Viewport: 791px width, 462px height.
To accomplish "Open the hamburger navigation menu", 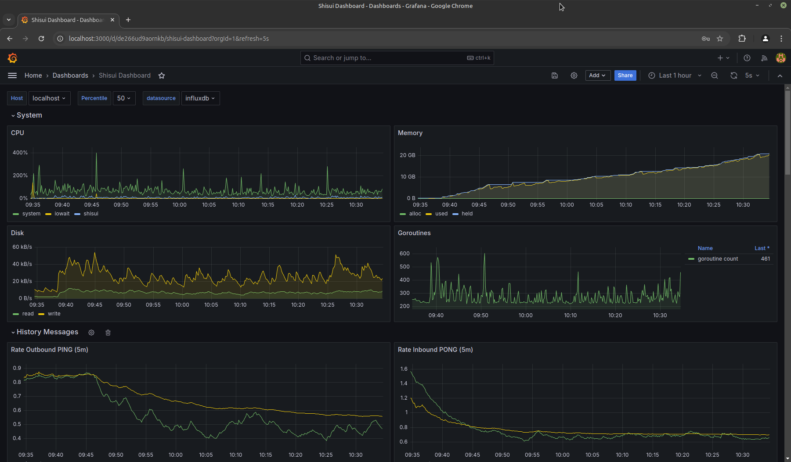I will (12, 75).
